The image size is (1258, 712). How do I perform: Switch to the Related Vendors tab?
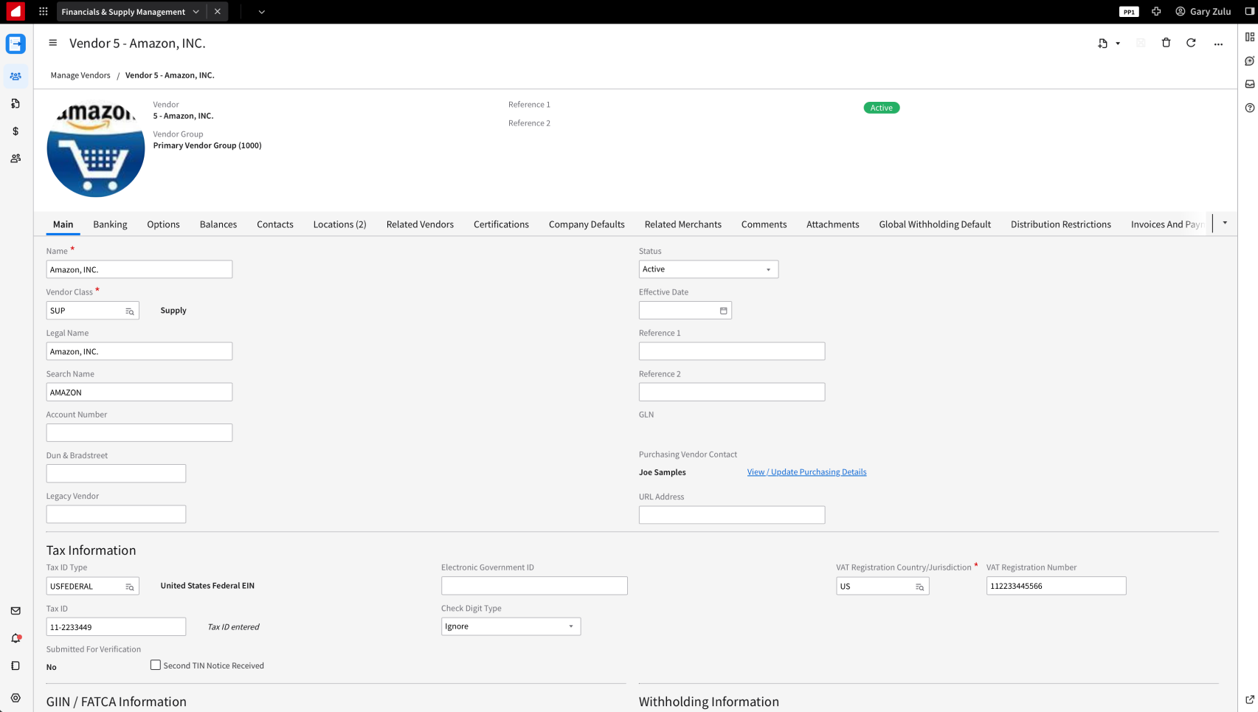coord(420,224)
